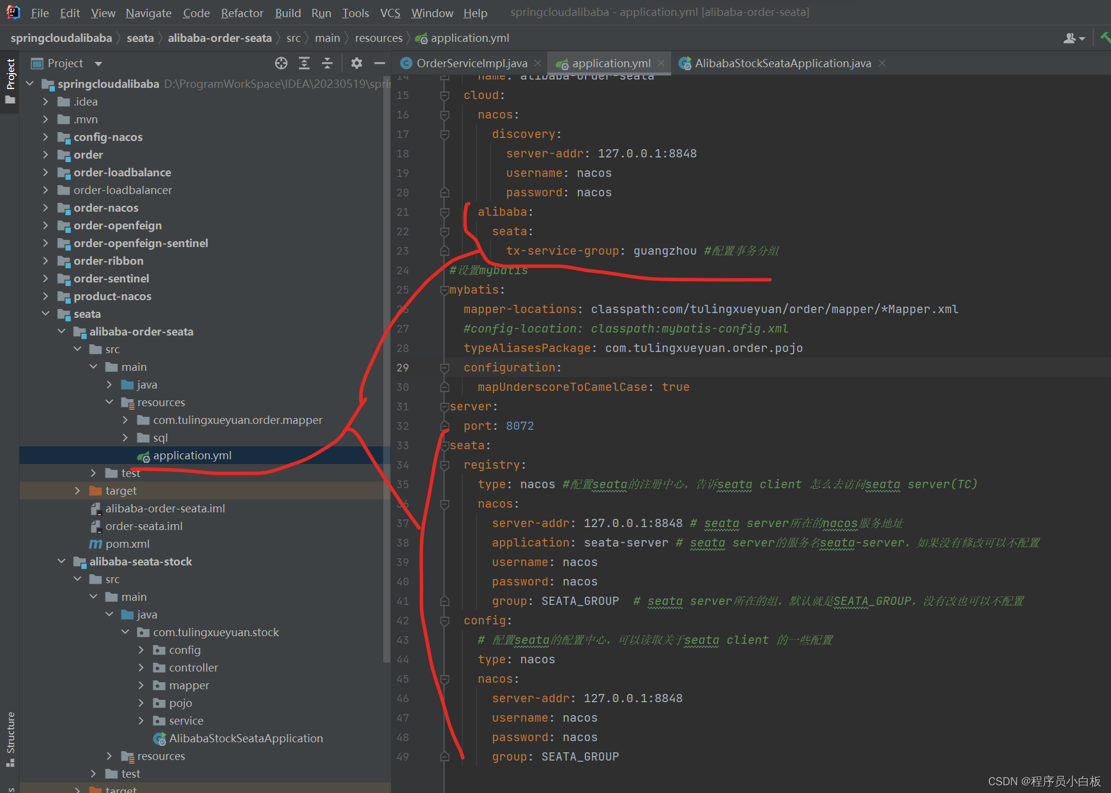
Task: Expand the com.tulingxueyuan.order.mapper folder
Action: (125, 420)
